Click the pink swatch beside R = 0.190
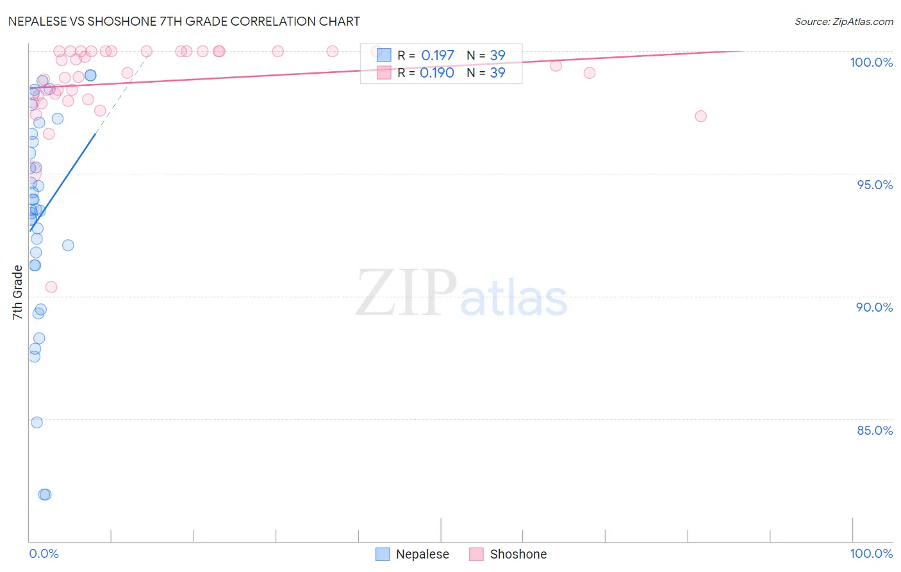 coord(384,72)
